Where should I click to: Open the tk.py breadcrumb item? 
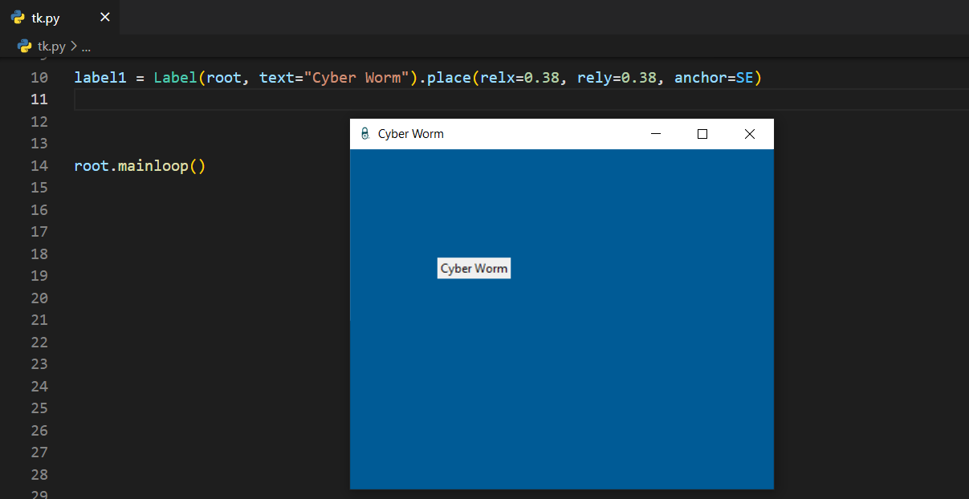tap(51, 47)
